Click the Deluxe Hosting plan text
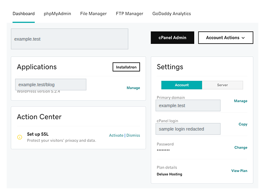This screenshot has width=265, height=195. 169,174
